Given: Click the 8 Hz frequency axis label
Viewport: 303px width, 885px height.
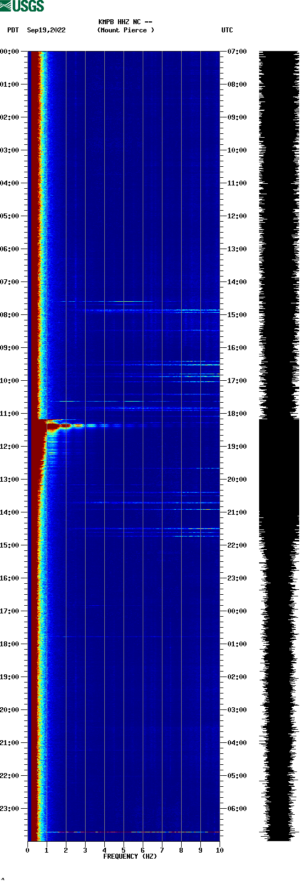Looking at the screenshot, I should (181, 850).
